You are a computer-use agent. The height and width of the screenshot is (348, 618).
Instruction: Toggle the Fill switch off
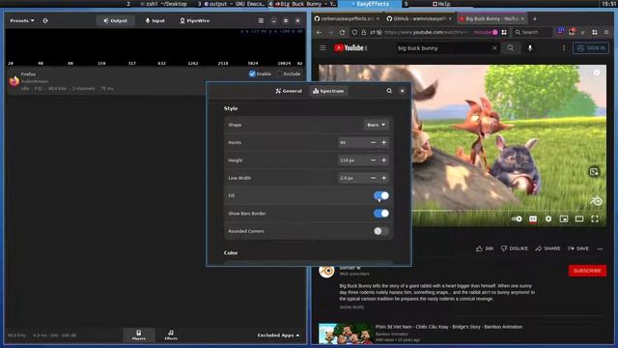click(381, 195)
